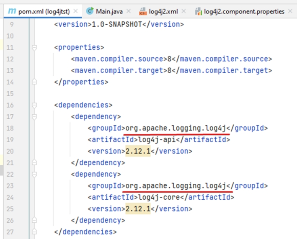Click the properties file icon on log4j2.component.properties tab
Image resolution: width=297 pixels, height=239 pixels.
[x=199, y=12]
